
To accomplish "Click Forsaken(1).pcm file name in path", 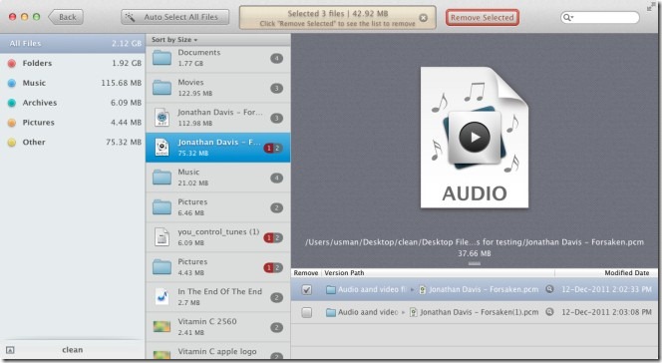I will pyautogui.click(x=480, y=312).
